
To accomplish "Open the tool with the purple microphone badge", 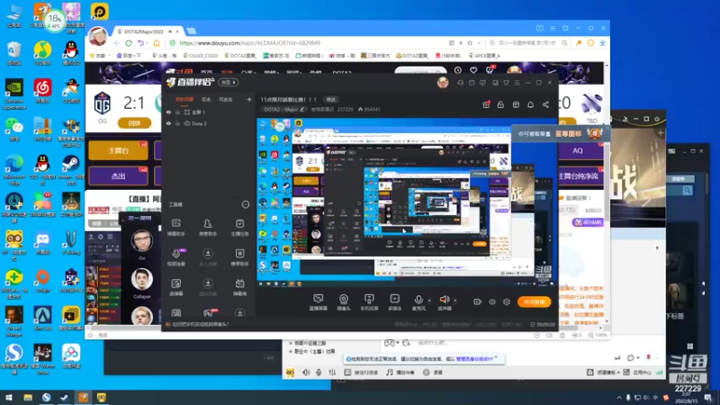I will (x=176, y=257).
